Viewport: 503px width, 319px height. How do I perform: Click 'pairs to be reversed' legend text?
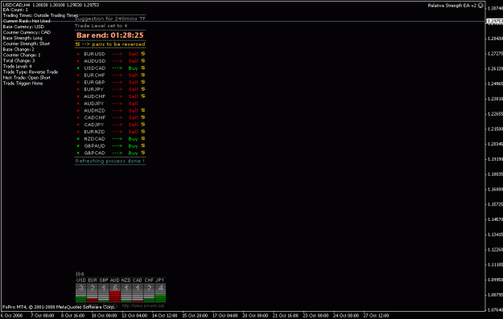coord(118,44)
